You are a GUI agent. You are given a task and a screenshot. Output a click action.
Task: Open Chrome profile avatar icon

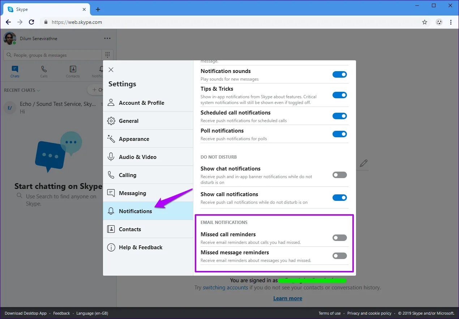point(439,22)
